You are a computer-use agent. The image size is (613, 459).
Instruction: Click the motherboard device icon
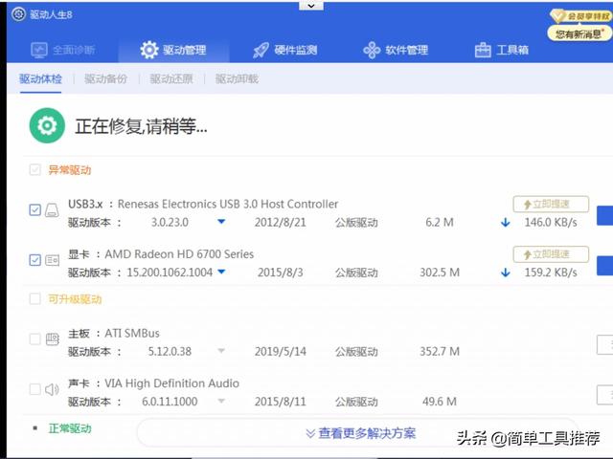pos(52,339)
